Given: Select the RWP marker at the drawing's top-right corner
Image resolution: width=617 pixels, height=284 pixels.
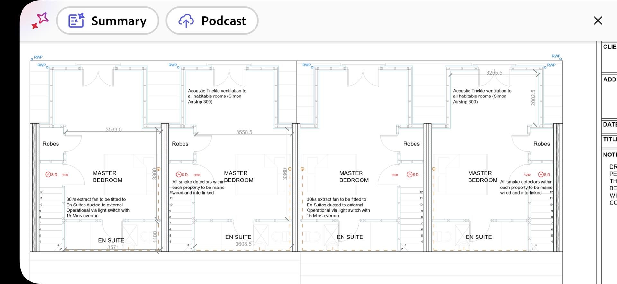Looking at the screenshot, I should point(557,56).
